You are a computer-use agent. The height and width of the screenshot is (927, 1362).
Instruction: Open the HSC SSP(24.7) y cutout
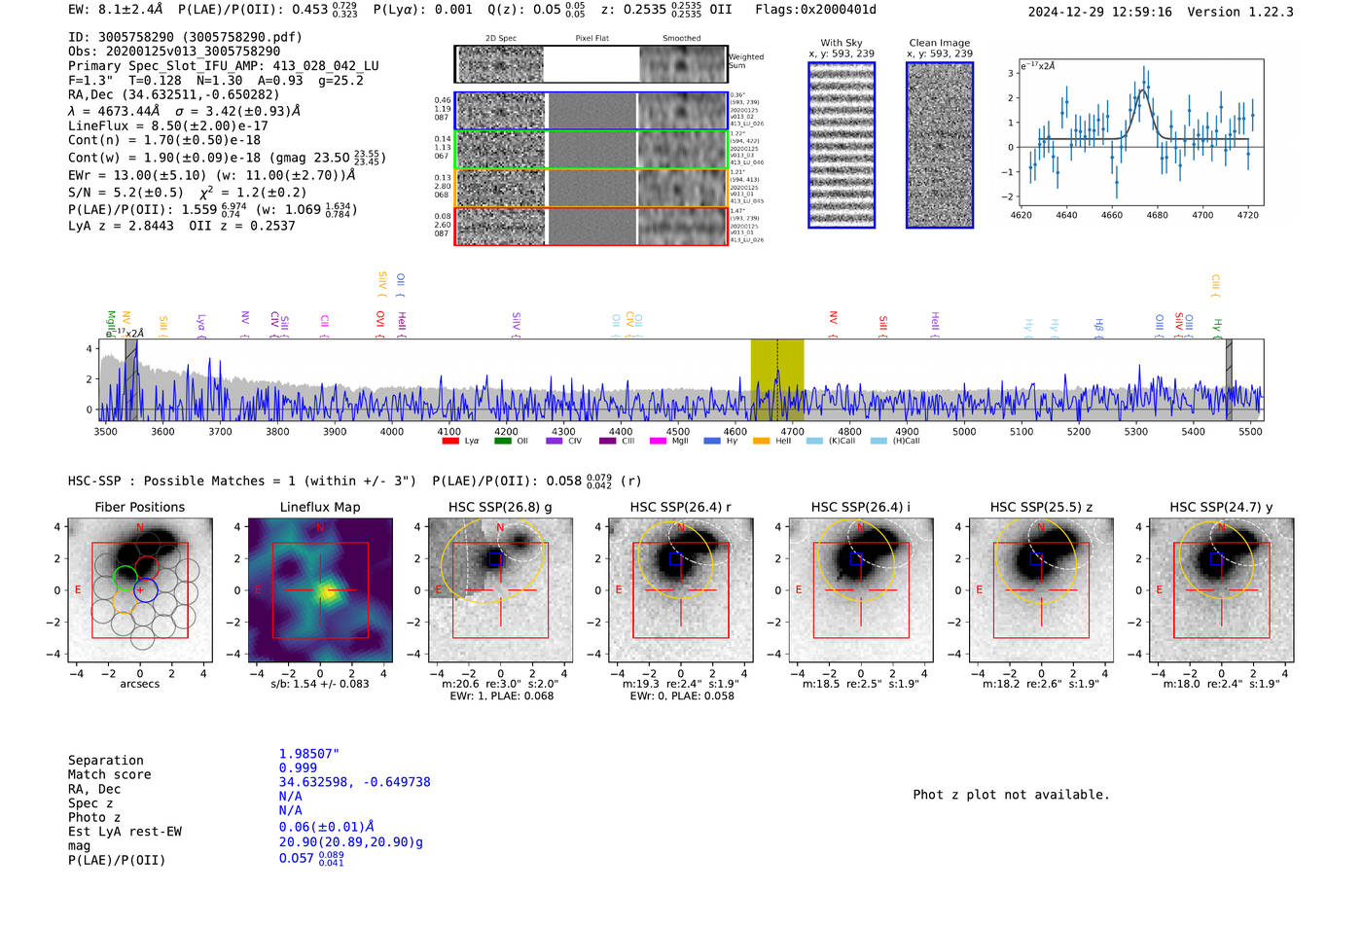[x=1221, y=590]
